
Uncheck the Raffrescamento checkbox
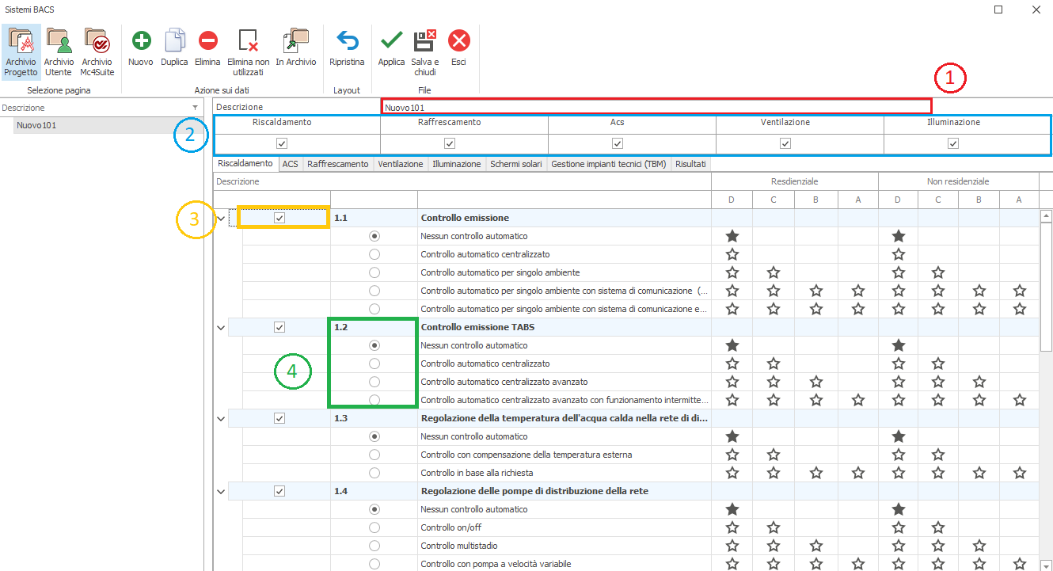[450, 143]
